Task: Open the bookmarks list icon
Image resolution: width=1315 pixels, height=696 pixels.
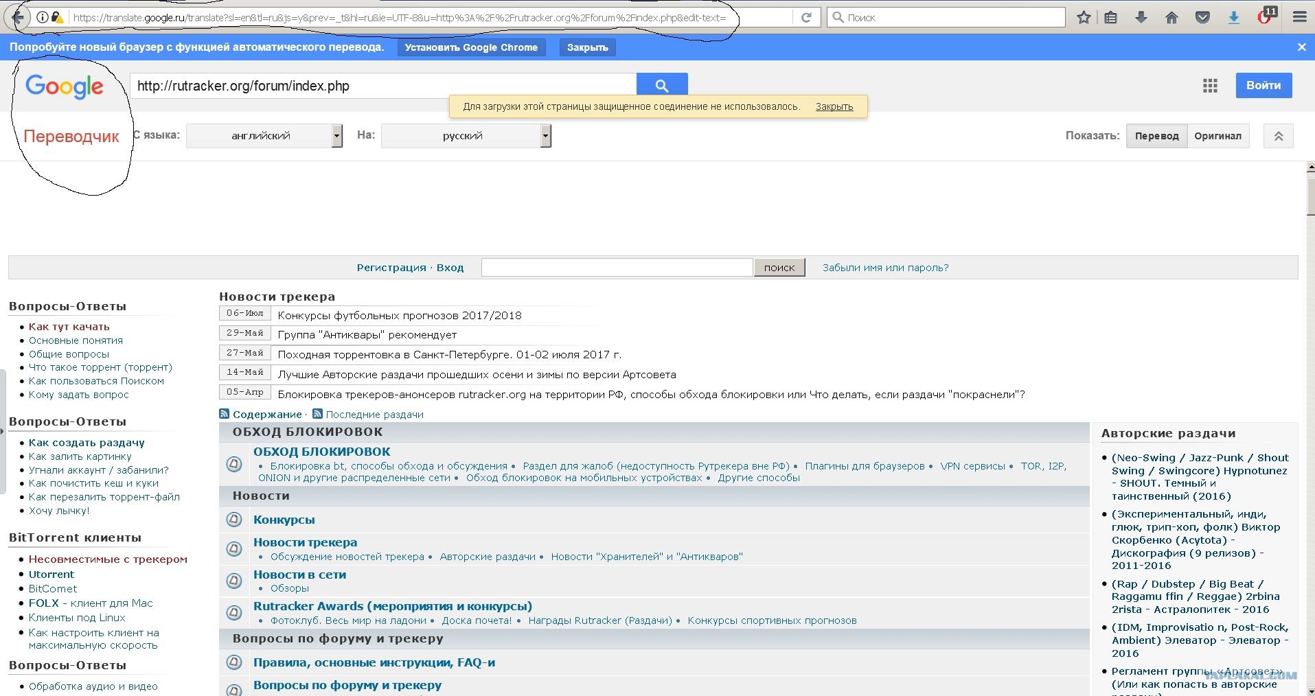Action: (1111, 18)
